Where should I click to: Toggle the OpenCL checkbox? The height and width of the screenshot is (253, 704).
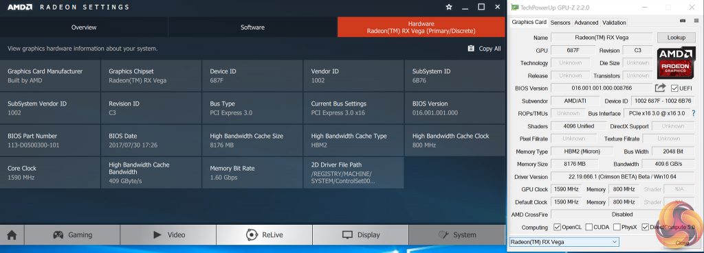tap(557, 227)
